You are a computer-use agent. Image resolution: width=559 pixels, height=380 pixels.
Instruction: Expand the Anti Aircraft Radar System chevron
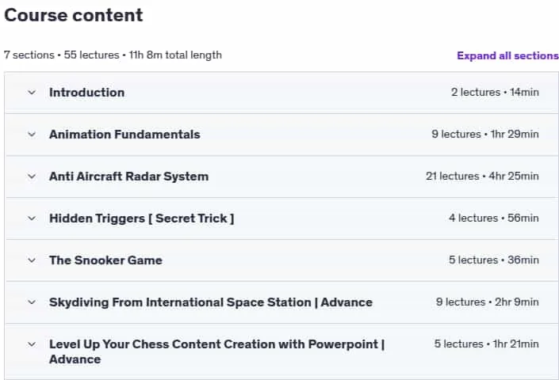pos(32,177)
